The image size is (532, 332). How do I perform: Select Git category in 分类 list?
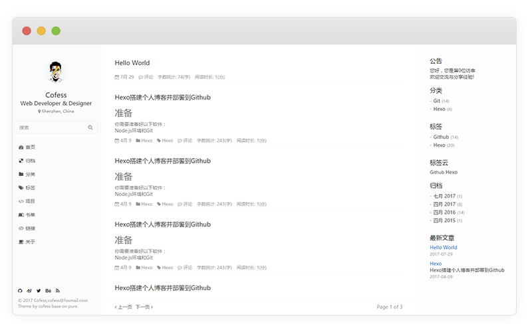click(x=437, y=101)
